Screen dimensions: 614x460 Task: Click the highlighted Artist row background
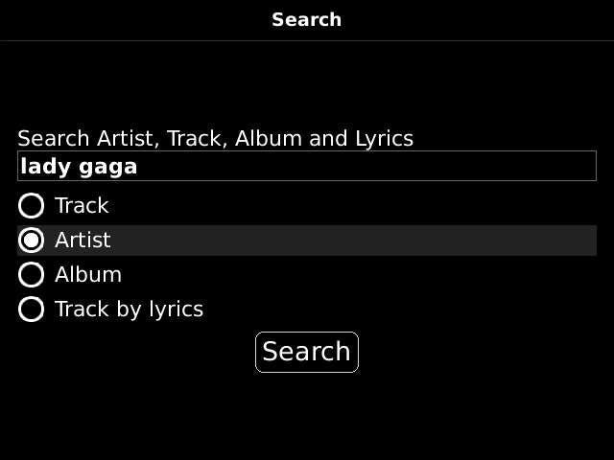point(384,241)
